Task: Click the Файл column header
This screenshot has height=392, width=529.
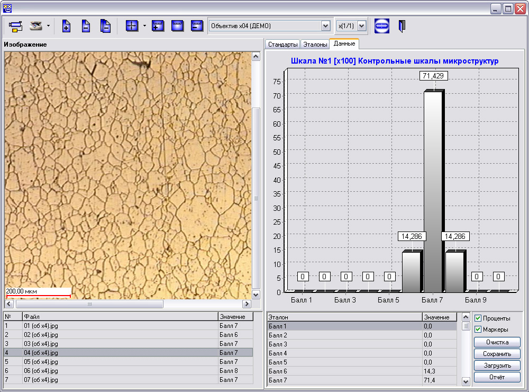Action: pyautogui.click(x=120, y=317)
